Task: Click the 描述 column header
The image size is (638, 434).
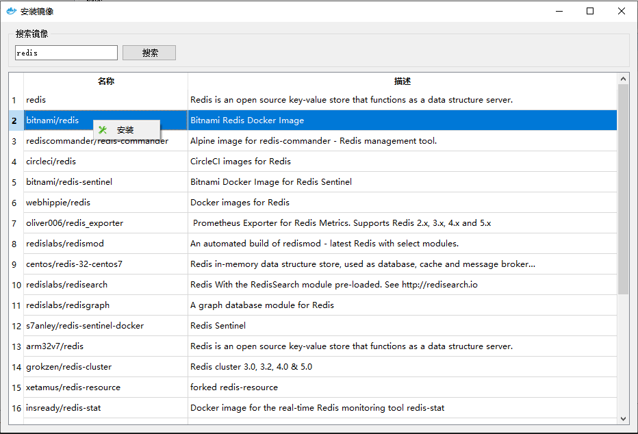Action: coord(402,81)
